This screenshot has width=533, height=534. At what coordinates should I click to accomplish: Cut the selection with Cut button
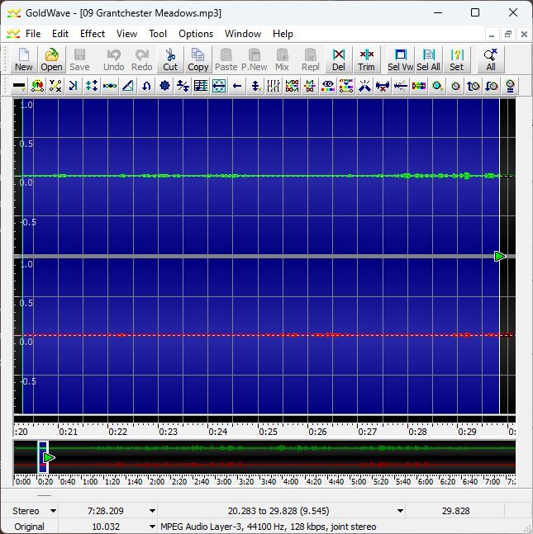(x=170, y=60)
